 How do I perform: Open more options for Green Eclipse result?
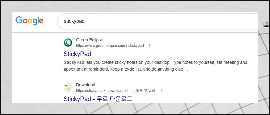point(150,46)
